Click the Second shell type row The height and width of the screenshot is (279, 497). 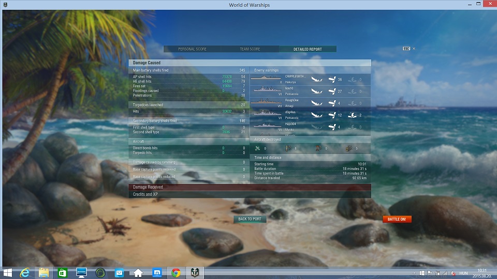(x=189, y=132)
